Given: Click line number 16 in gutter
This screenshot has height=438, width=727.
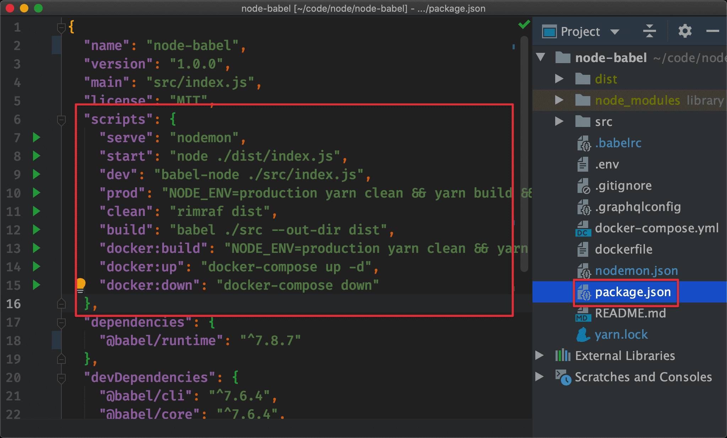Looking at the screenshot, I should click(x=13, y=304).
